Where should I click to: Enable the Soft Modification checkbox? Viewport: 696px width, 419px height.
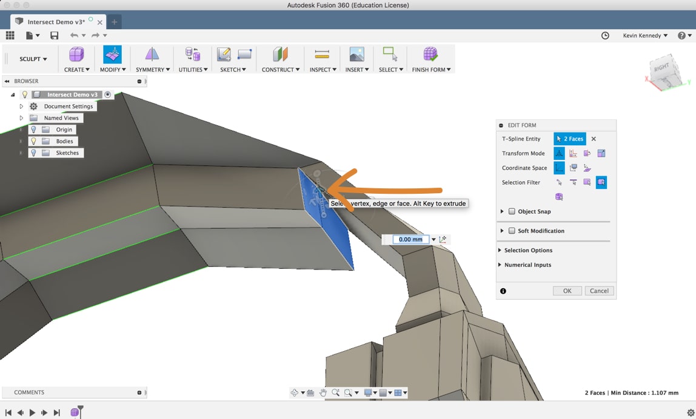[512, 231]
